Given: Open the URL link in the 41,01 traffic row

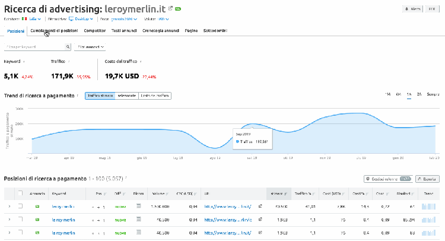Looking at the screenshot, I should (228, 207).
